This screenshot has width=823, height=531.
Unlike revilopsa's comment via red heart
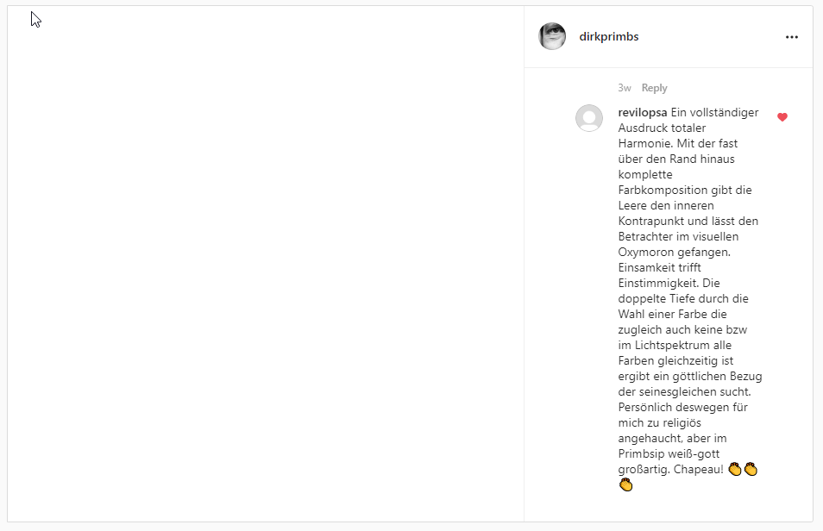click(782, 117)
